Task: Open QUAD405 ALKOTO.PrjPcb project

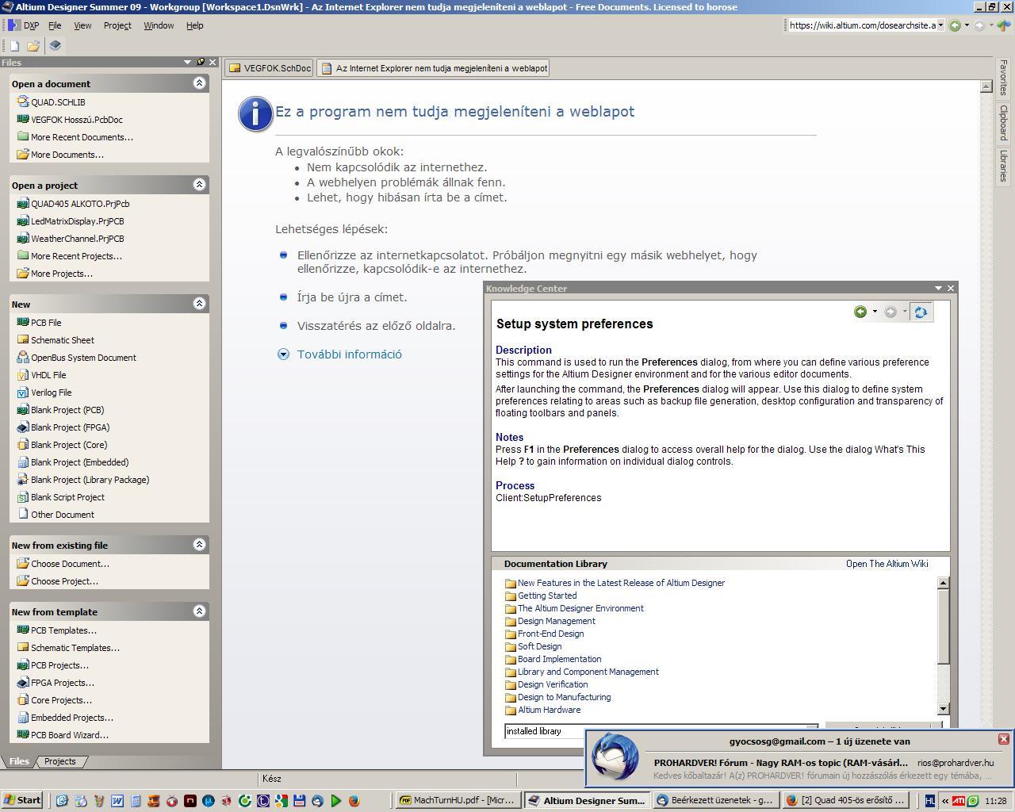Action: [80, 204]
